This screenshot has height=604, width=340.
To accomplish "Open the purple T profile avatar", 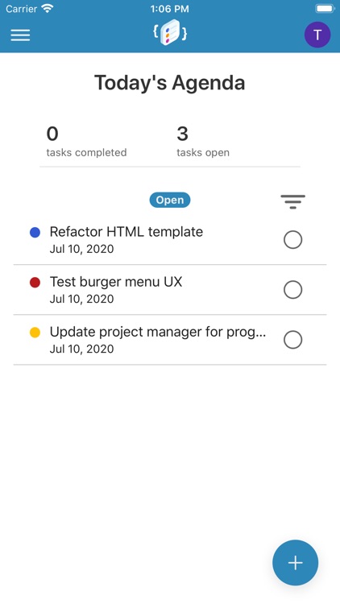I will (317, 35).
